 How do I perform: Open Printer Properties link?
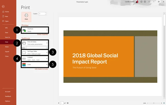tap(42, 34)
